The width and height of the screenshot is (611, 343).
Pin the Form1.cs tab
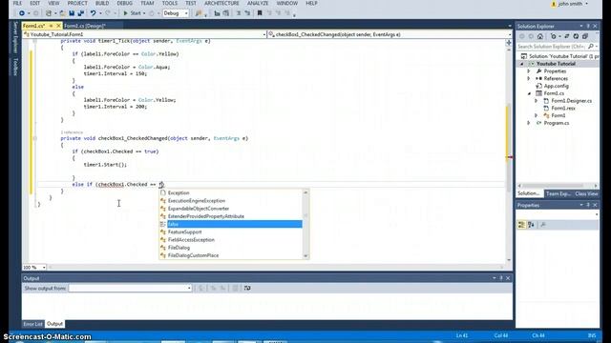(x=51, y=26)
